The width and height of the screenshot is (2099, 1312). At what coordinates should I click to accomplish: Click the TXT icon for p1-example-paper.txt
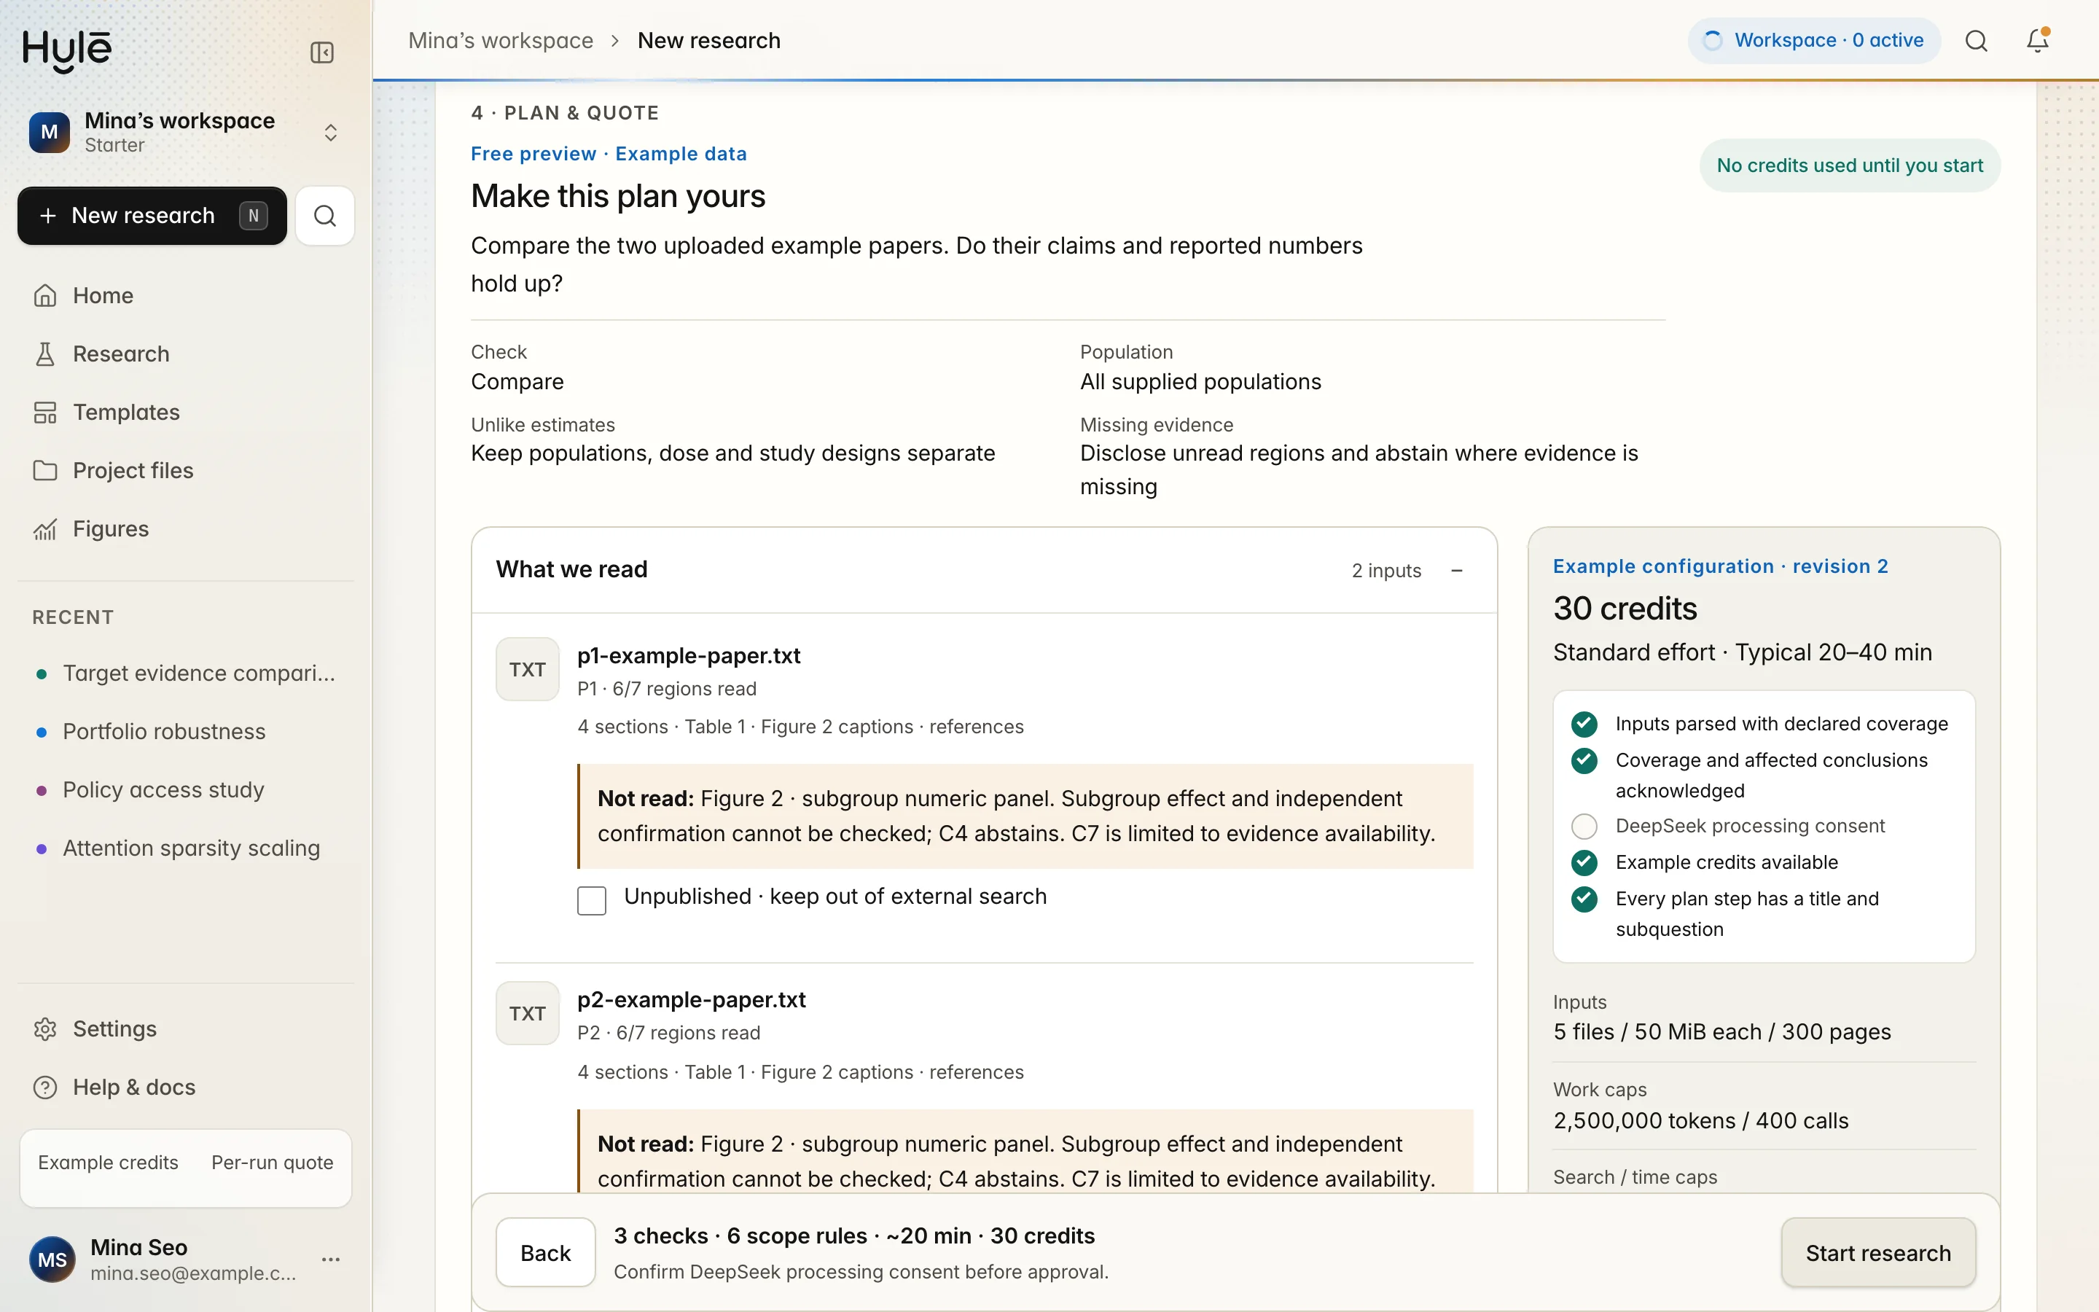(x=528, y=669)
